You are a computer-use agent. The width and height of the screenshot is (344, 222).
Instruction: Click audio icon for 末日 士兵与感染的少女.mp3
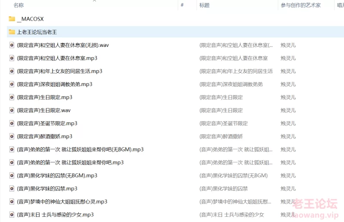[12, 215]
